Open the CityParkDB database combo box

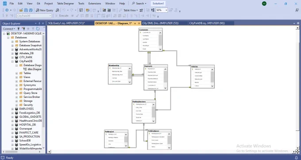click(34, 16)
